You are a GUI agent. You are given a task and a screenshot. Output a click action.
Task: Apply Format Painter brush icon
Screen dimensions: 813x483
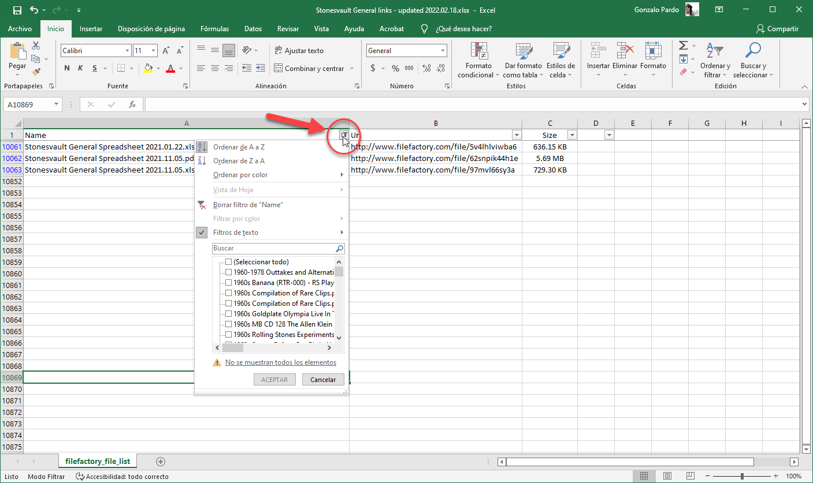[36, 72]
